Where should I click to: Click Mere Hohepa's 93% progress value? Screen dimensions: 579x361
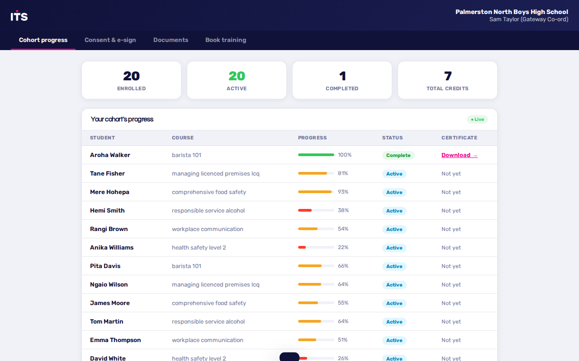click(343, 192)
